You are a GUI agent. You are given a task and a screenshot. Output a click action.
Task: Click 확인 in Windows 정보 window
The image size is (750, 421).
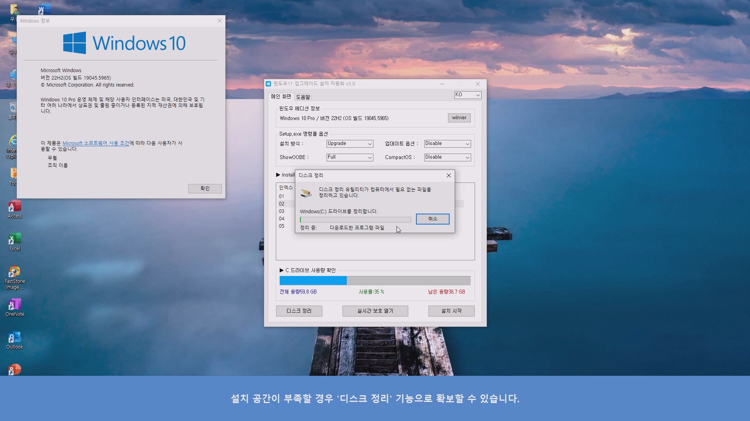(x=205, y=189)
